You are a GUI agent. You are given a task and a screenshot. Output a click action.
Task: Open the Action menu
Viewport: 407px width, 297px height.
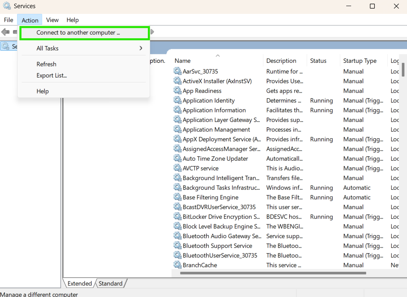pyautogui.click(x=30, y=20)
